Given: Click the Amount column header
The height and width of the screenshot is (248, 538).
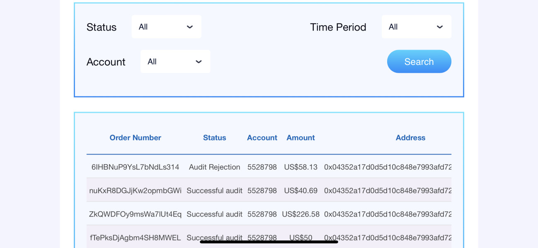Looking at the screenshot, I should tap(301, 138).
